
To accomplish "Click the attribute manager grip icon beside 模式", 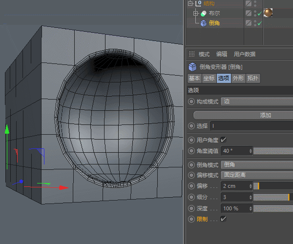I will point(191,54).
